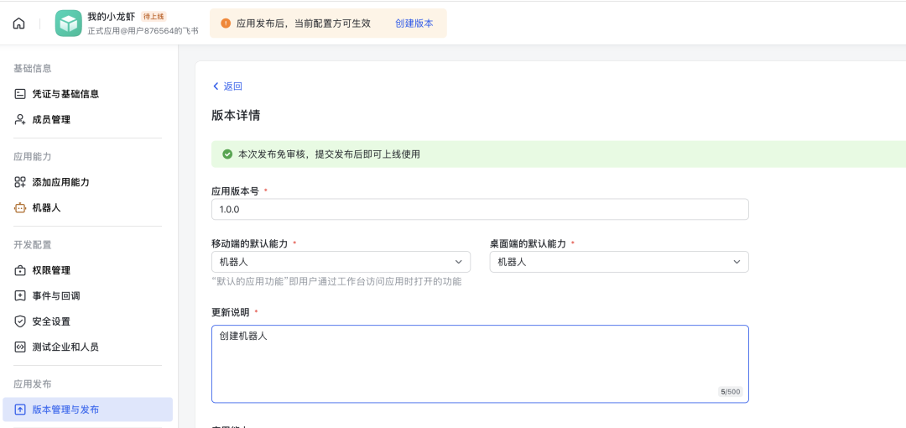
Task: Click the orange warning icon in banner
Action: tap(226, 23)
